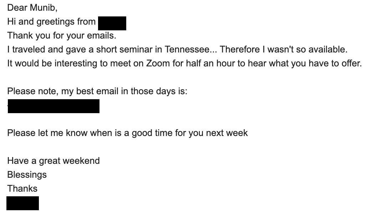Viewport: 383px width, 222px height.
Task: Click the redacted block after 'greetings from'
Action: (x=112, y=23)
